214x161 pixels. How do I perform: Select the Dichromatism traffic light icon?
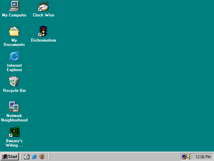(43, 31)
